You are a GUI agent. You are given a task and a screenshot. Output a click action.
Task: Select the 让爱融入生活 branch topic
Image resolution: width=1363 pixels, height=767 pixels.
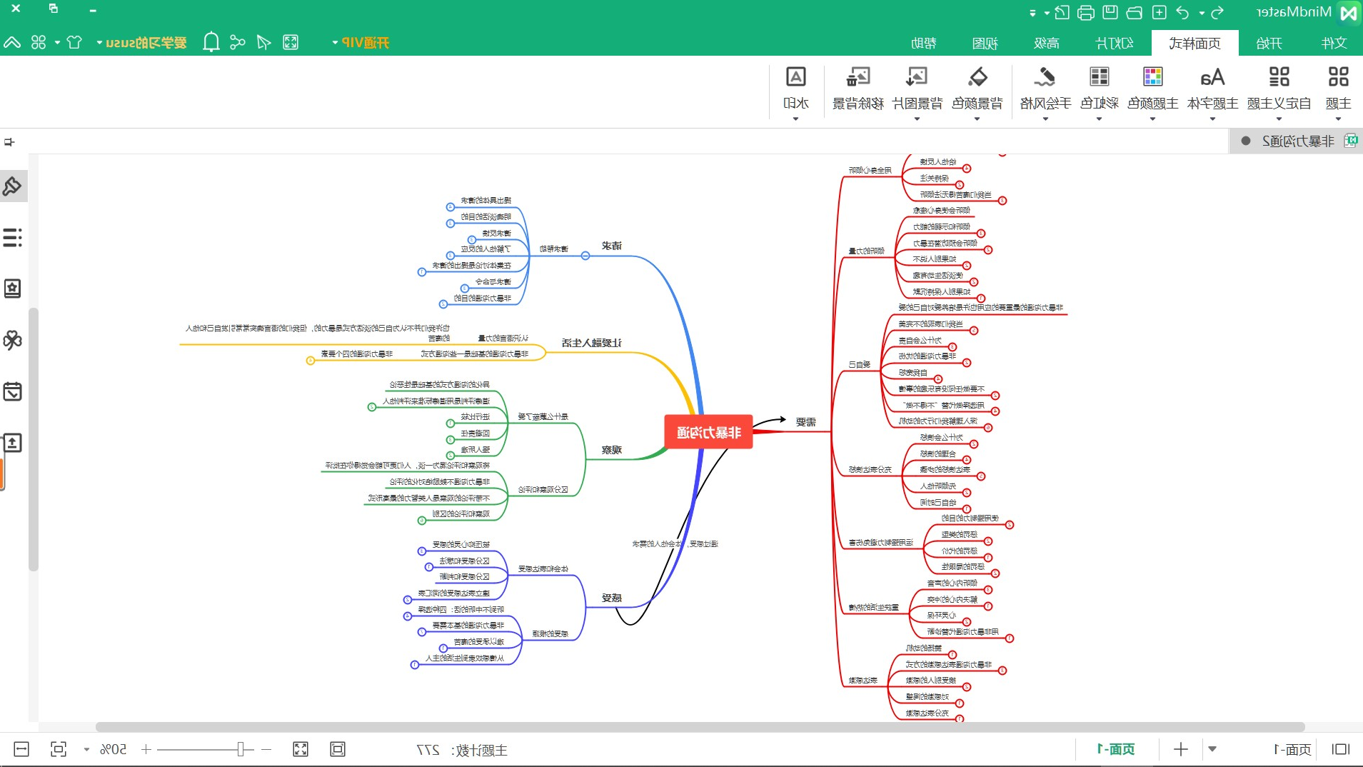point(591,343)
